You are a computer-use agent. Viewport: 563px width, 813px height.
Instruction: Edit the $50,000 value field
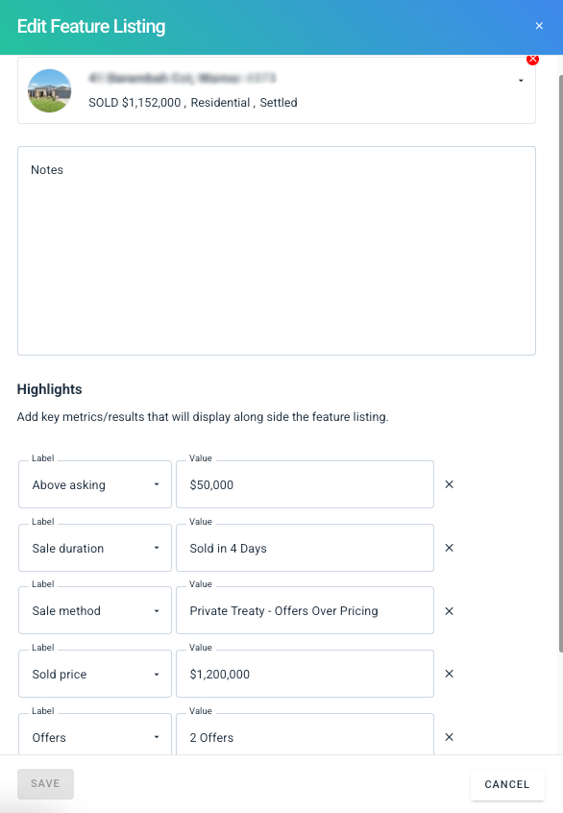coord(305,484)
